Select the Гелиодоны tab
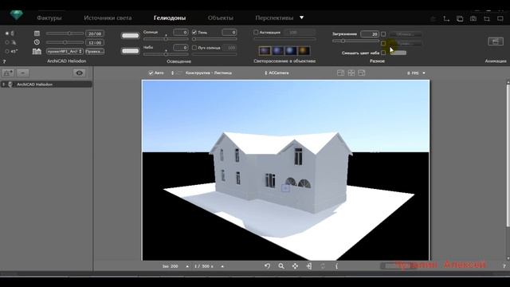Image resolution: width=510 pixels, height=287 pixels. coord(170,18)
